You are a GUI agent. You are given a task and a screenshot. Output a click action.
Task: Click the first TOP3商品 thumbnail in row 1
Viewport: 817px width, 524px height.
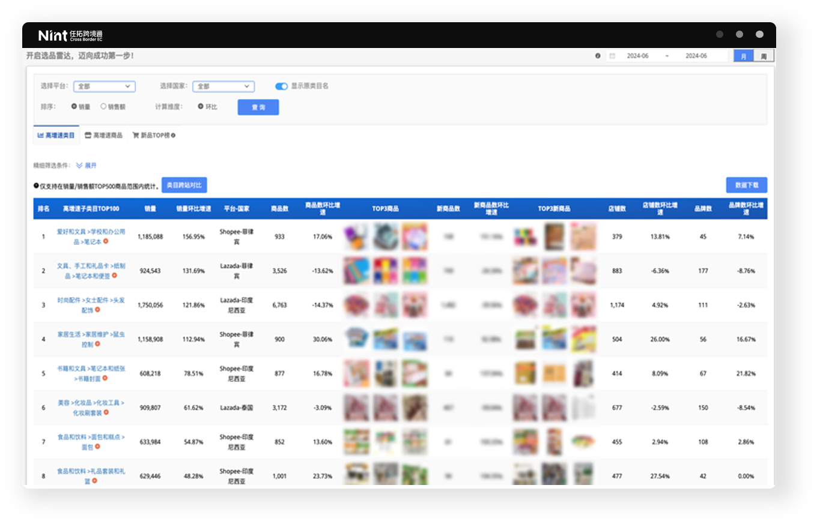click(x=356, y=236)
